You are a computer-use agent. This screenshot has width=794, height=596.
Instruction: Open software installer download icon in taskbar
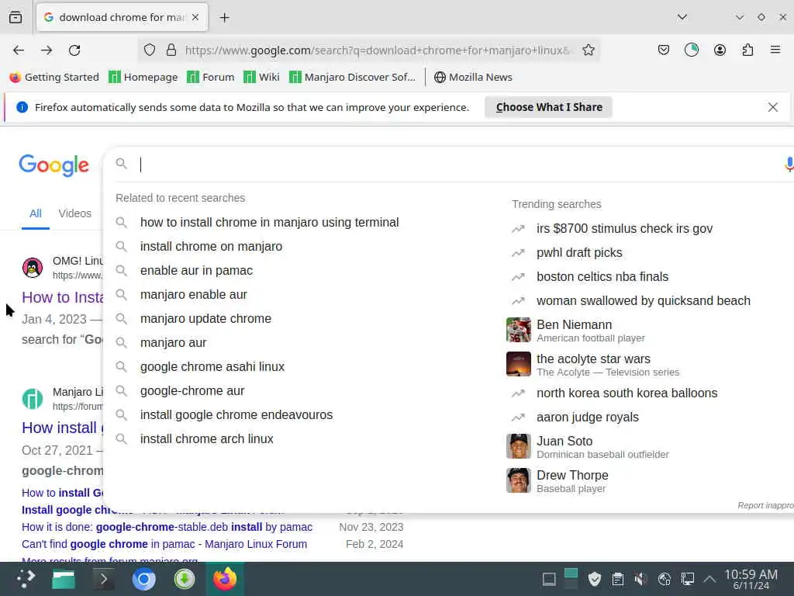coord(185,579)
